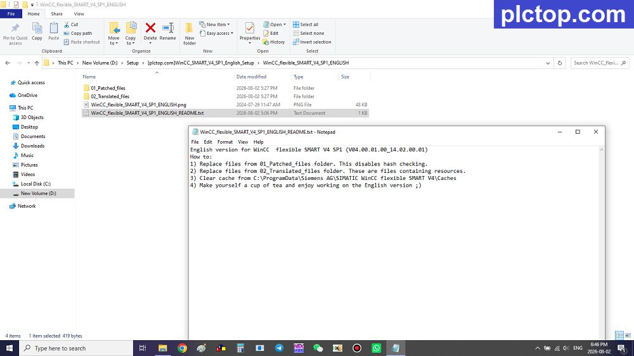634x356 pixels.
Task: Open Telegram from the taskbar
Action: point(280,348)
